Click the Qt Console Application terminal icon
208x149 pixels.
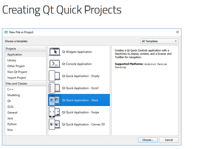(x=55, y=64)
